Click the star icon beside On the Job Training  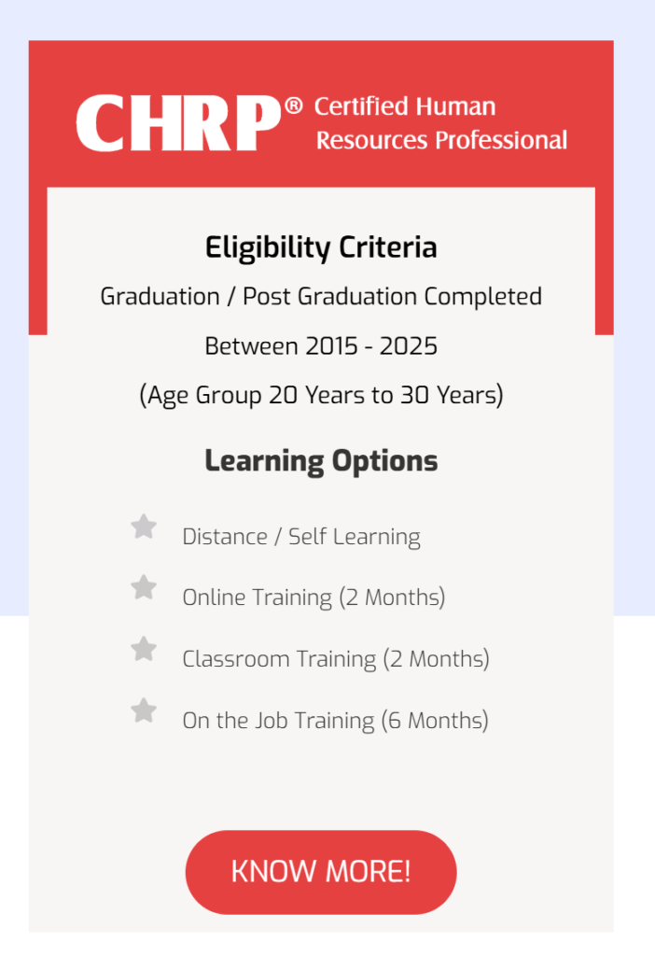tap(144, 711)
